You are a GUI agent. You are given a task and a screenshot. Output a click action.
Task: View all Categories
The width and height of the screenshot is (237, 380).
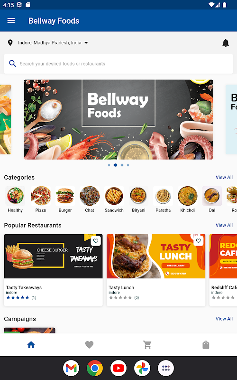point(224,177)
